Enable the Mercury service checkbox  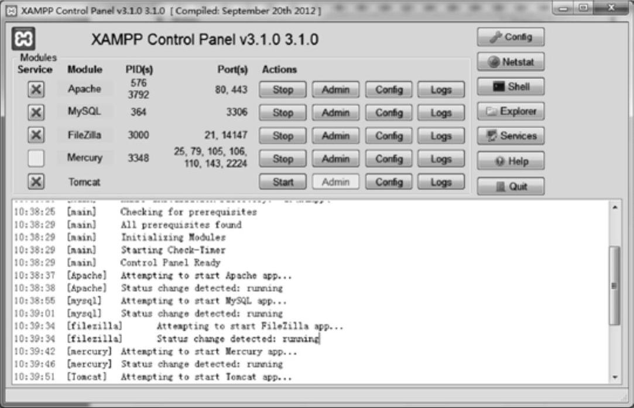[x=36, y=158]
